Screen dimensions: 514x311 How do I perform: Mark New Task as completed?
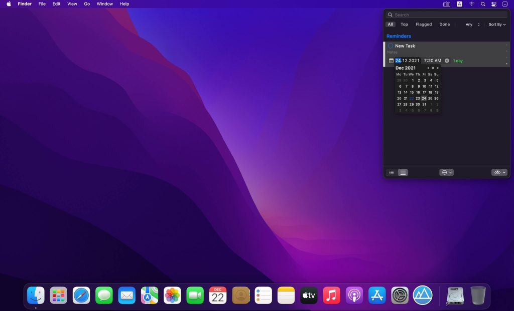tap(391, 46)
